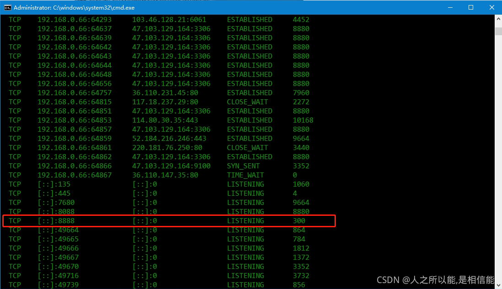The width and height of the screenshot is (502, 289).
Task: Click PID value 7960
Action: pyautogui.click(x=301, y=93)
